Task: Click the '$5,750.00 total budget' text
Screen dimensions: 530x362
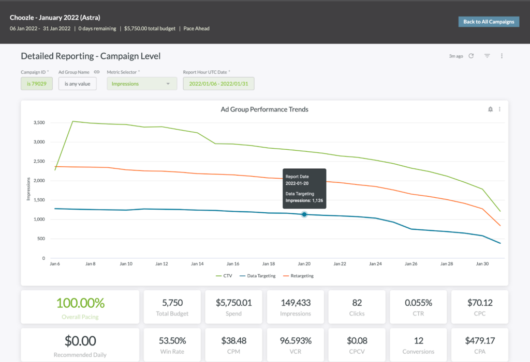Action: pos(150,29)
